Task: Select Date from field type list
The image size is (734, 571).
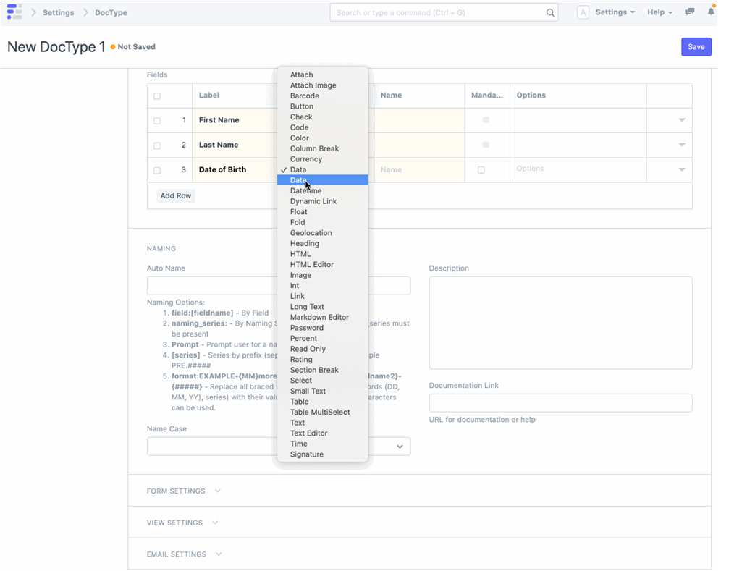Action: coord(323,180)
